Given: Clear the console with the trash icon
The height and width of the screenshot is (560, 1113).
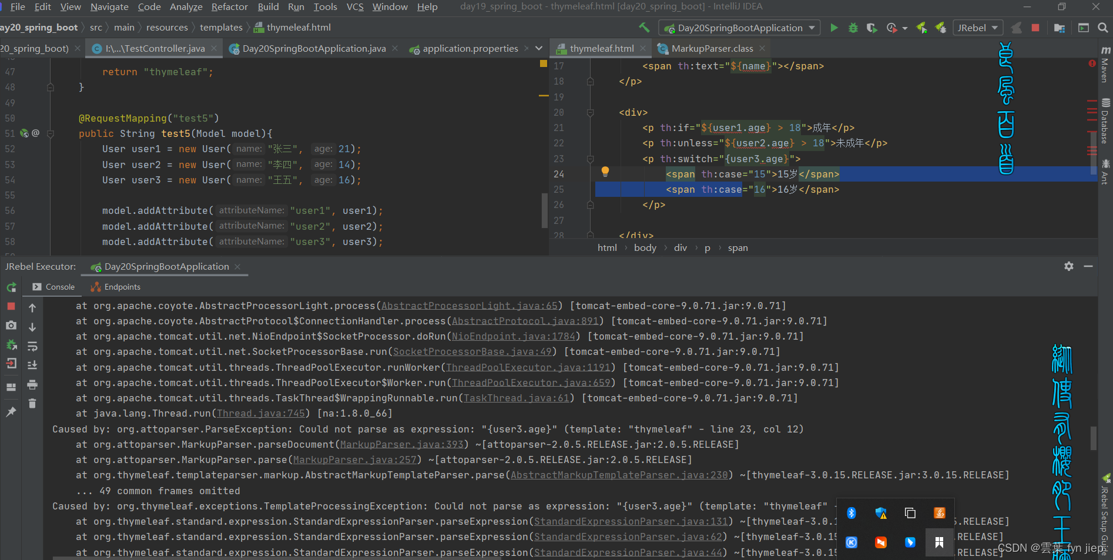Looking at the screenshot, I should tap(32, 403).
